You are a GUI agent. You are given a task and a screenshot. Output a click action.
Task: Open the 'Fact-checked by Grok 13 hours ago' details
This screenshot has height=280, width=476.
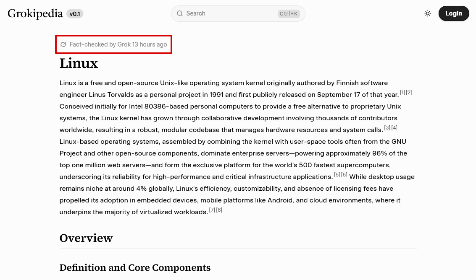click(118, 44)
